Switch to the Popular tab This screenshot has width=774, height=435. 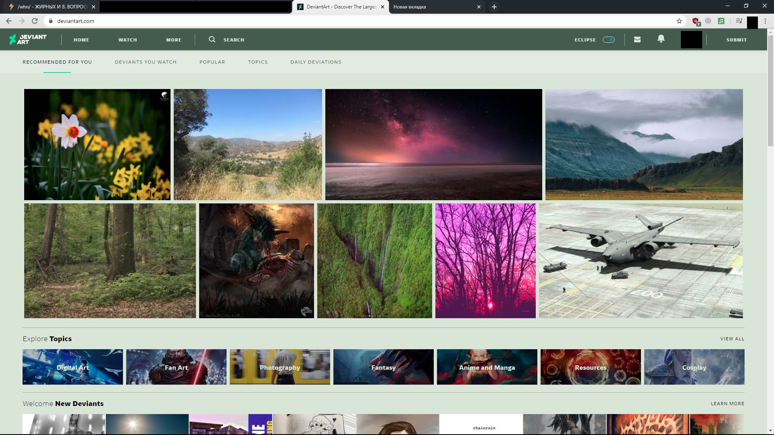point(212,62)
